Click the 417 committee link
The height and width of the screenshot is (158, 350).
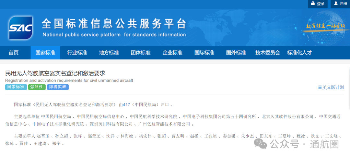tap(126, 104)
